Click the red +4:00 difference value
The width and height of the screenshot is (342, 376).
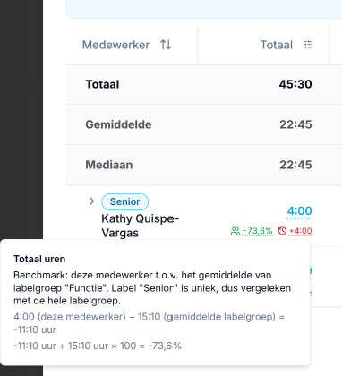(300, 231)
